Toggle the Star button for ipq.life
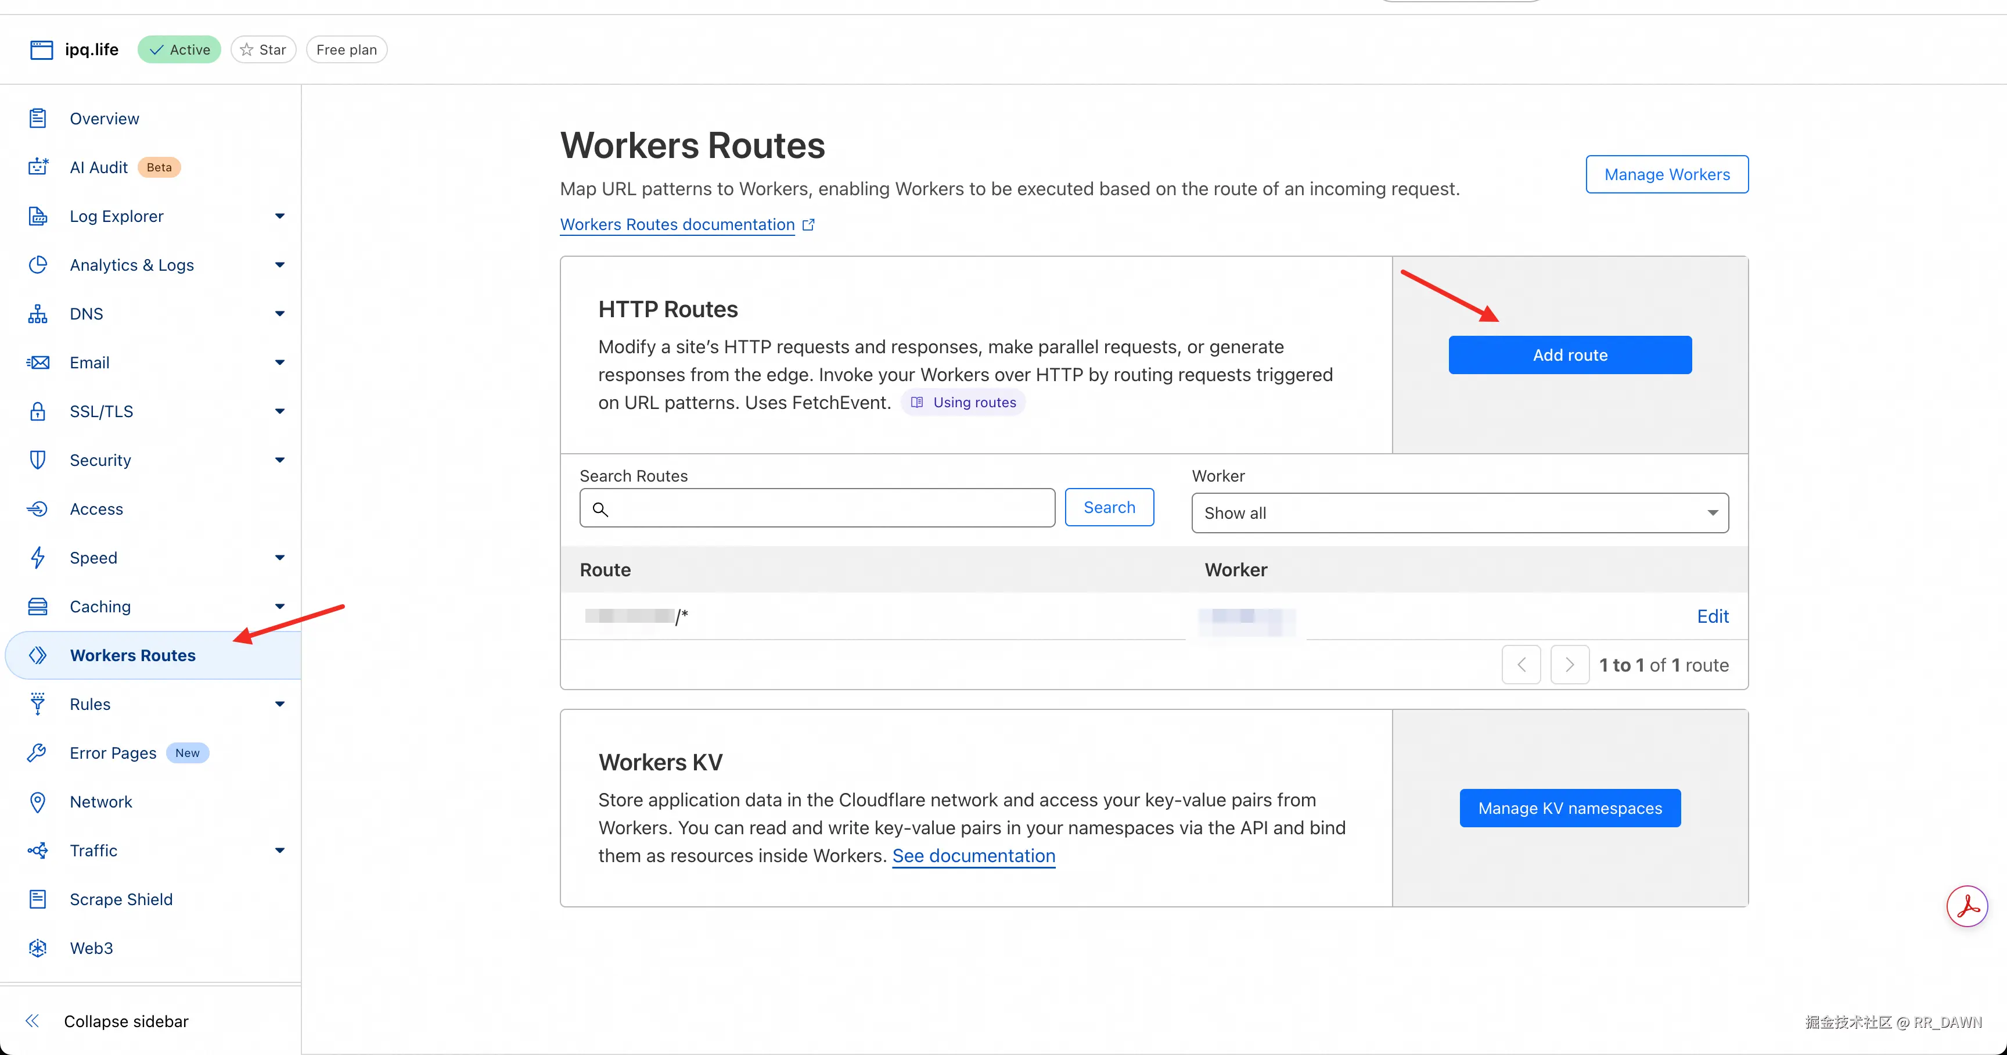 263,50
